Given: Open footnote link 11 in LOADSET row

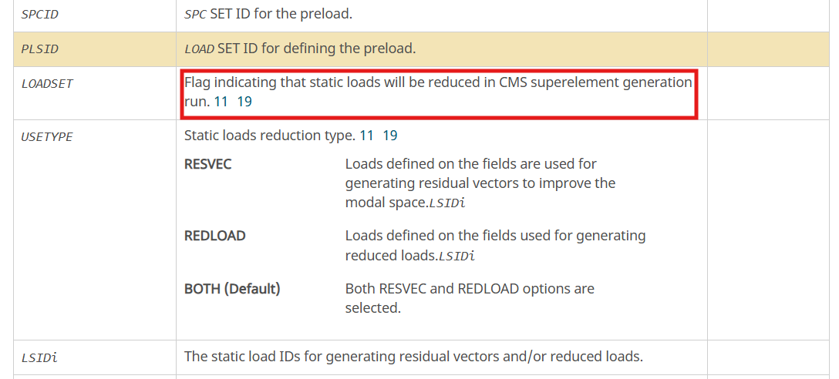Looking at the screenshot, I should 221,102.
